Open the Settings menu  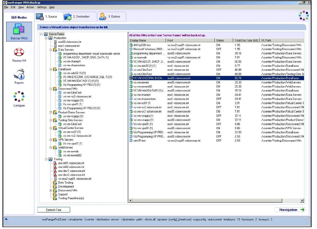click(42, 7)
